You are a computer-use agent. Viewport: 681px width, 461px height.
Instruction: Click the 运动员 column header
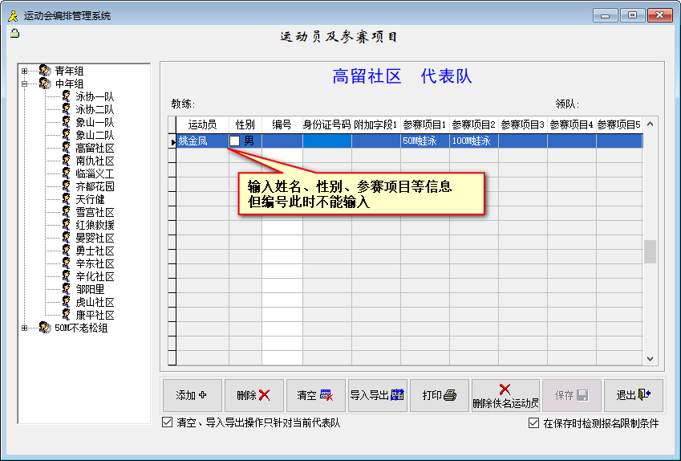click(x=202, y=124)
